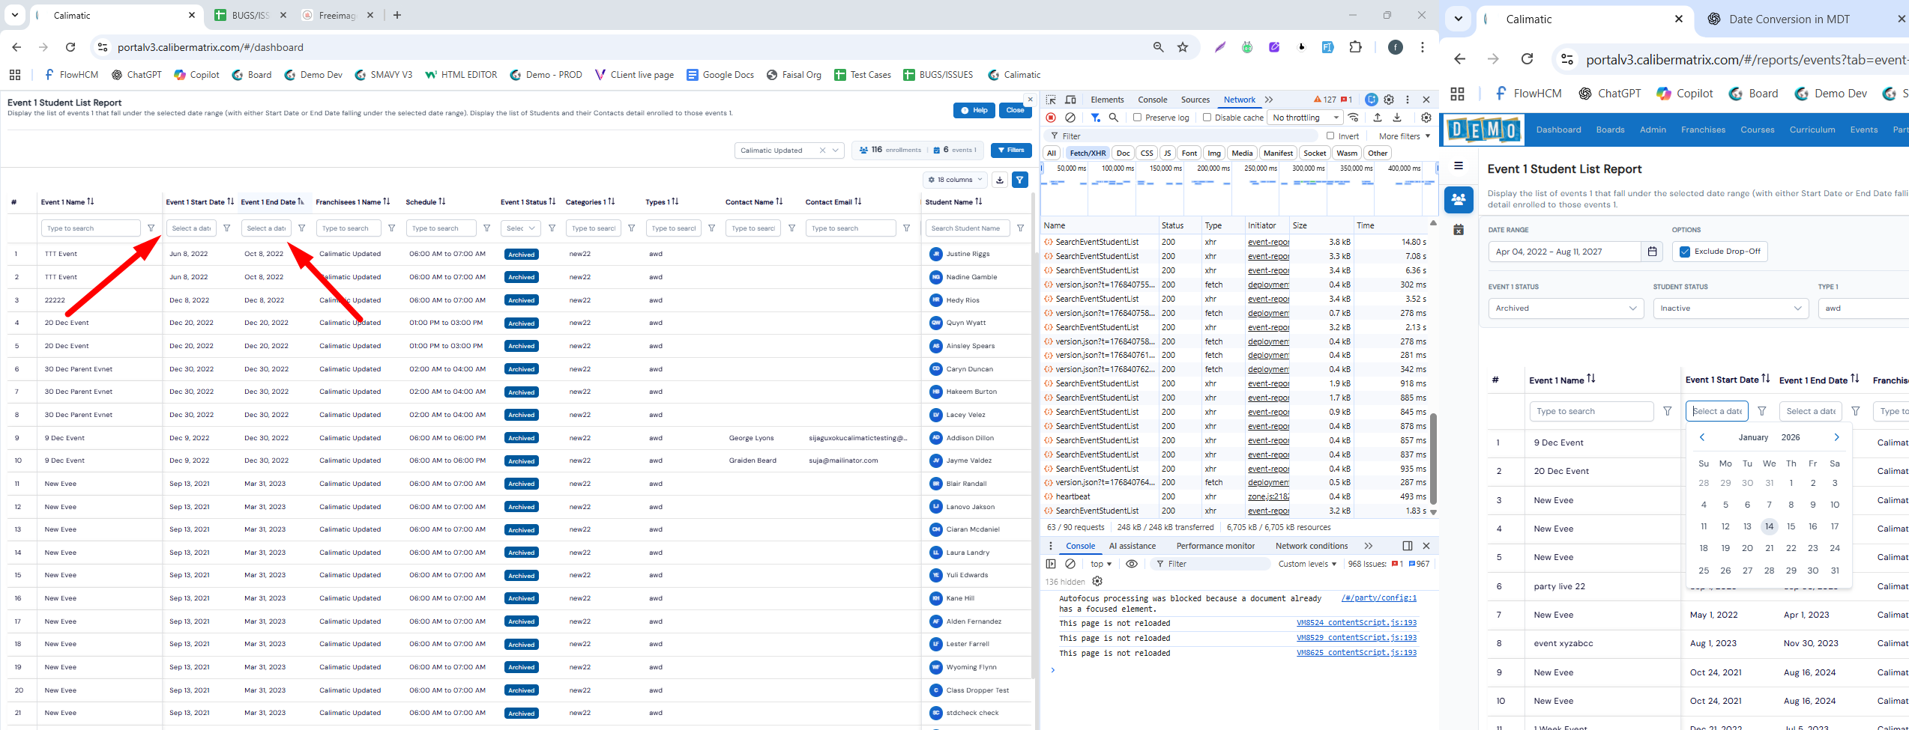
Task: Uncheck the Exclude Drop-Off checkbox
Action: pos(1685,252)
